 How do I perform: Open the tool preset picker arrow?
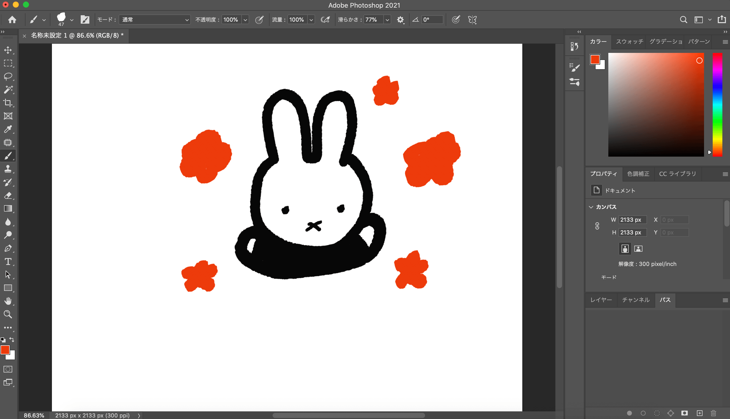[x=44, y=20]
